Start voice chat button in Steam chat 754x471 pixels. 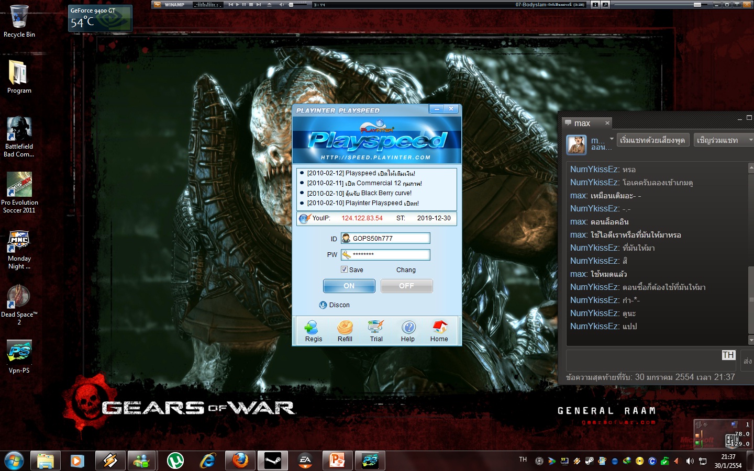652,140
